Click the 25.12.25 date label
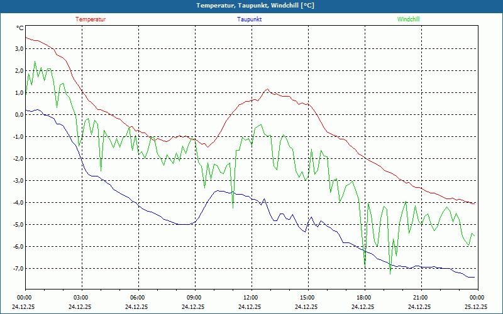 pos(476,306)
